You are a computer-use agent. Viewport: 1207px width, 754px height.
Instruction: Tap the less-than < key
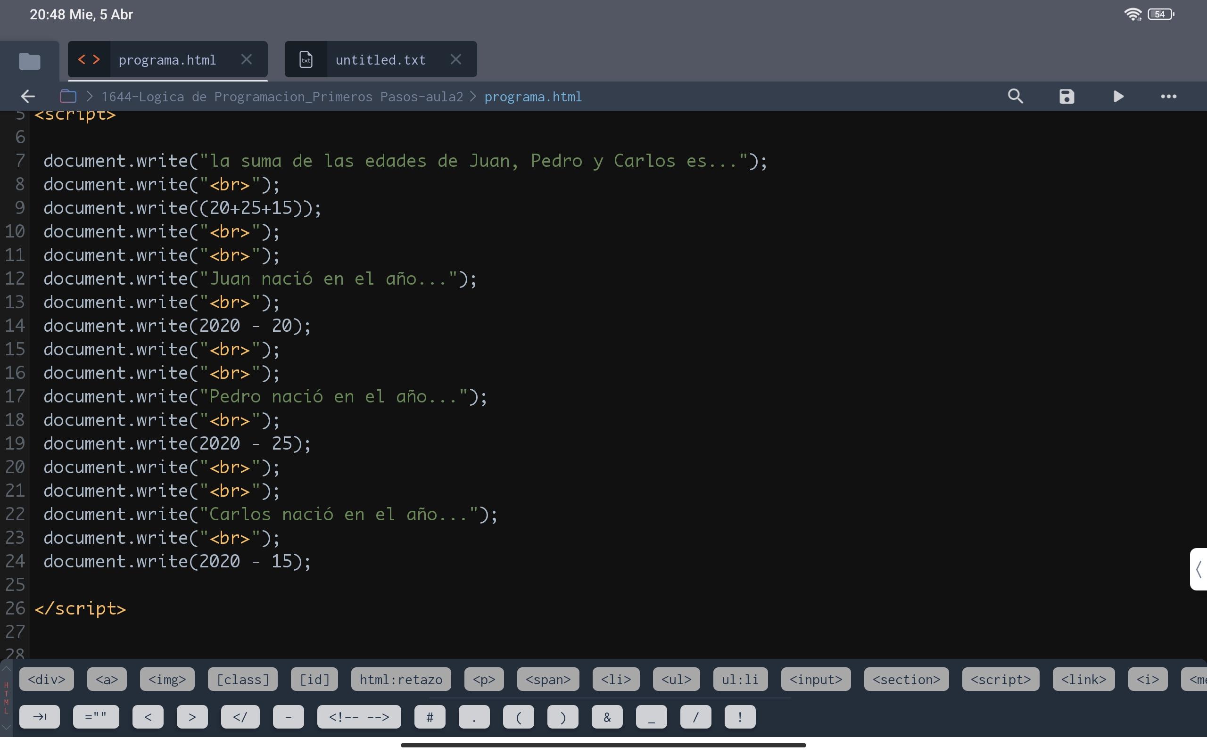(x=148, y=717)
